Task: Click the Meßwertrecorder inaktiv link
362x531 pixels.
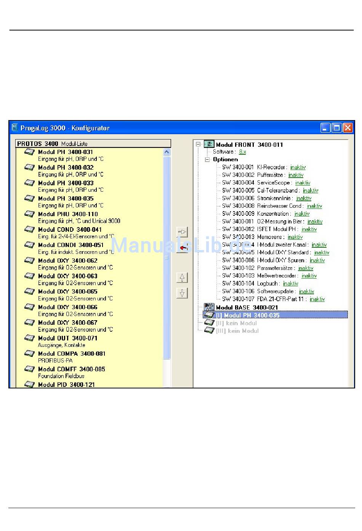Action: click(x=309, y=276)
